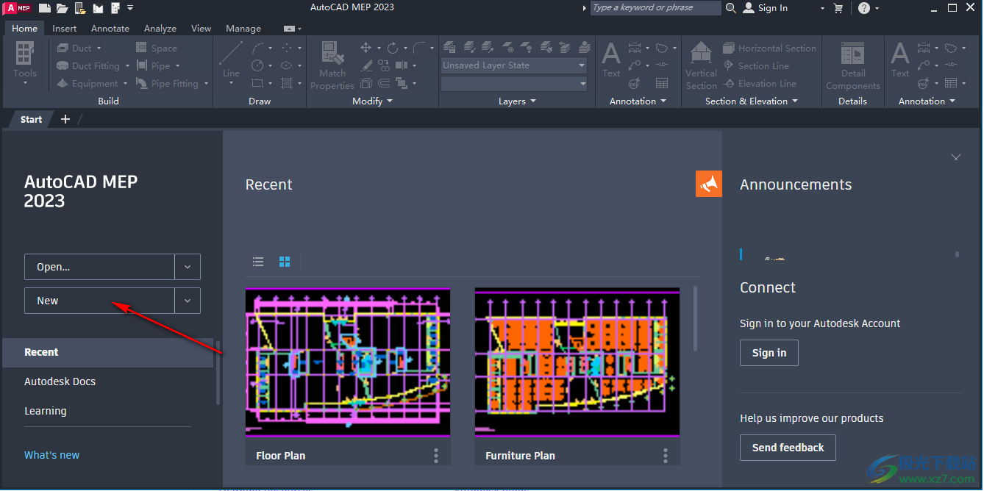The height and width of the screenshot is (491, 984).
Task: Switch to the Insert ribbon tab
Action: [x=65, y=29]
